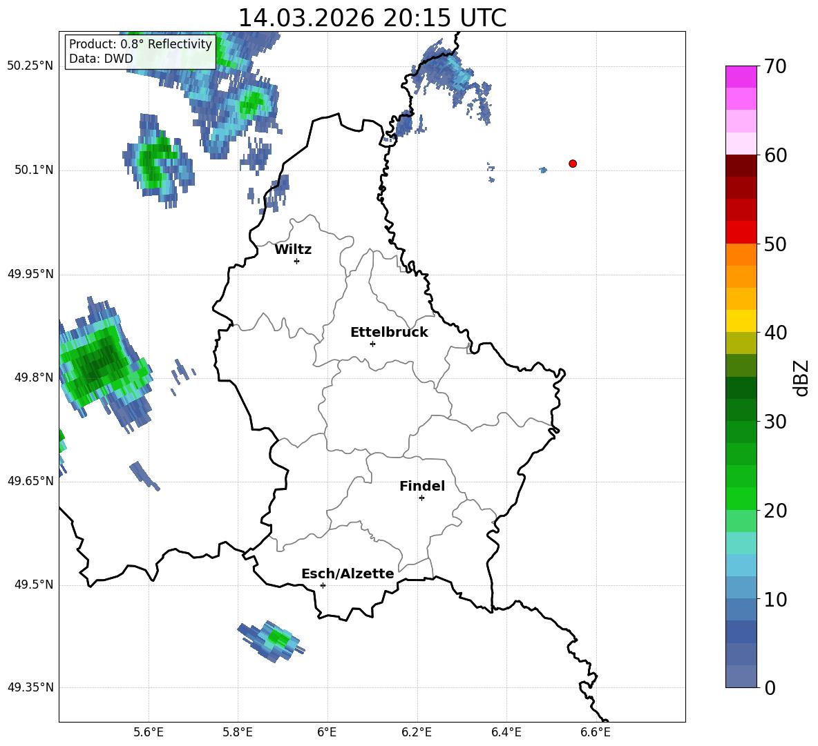Click the Ettelbruck station cross marker
The width and height of the screenshot is (818, 746).
coord(372,344)
